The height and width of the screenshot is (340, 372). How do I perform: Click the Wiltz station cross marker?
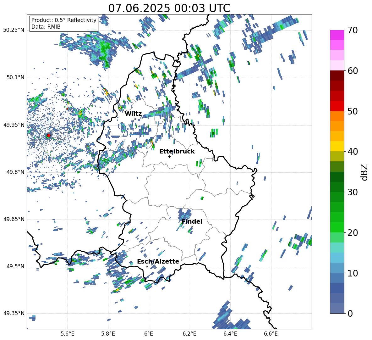point(135,119)
